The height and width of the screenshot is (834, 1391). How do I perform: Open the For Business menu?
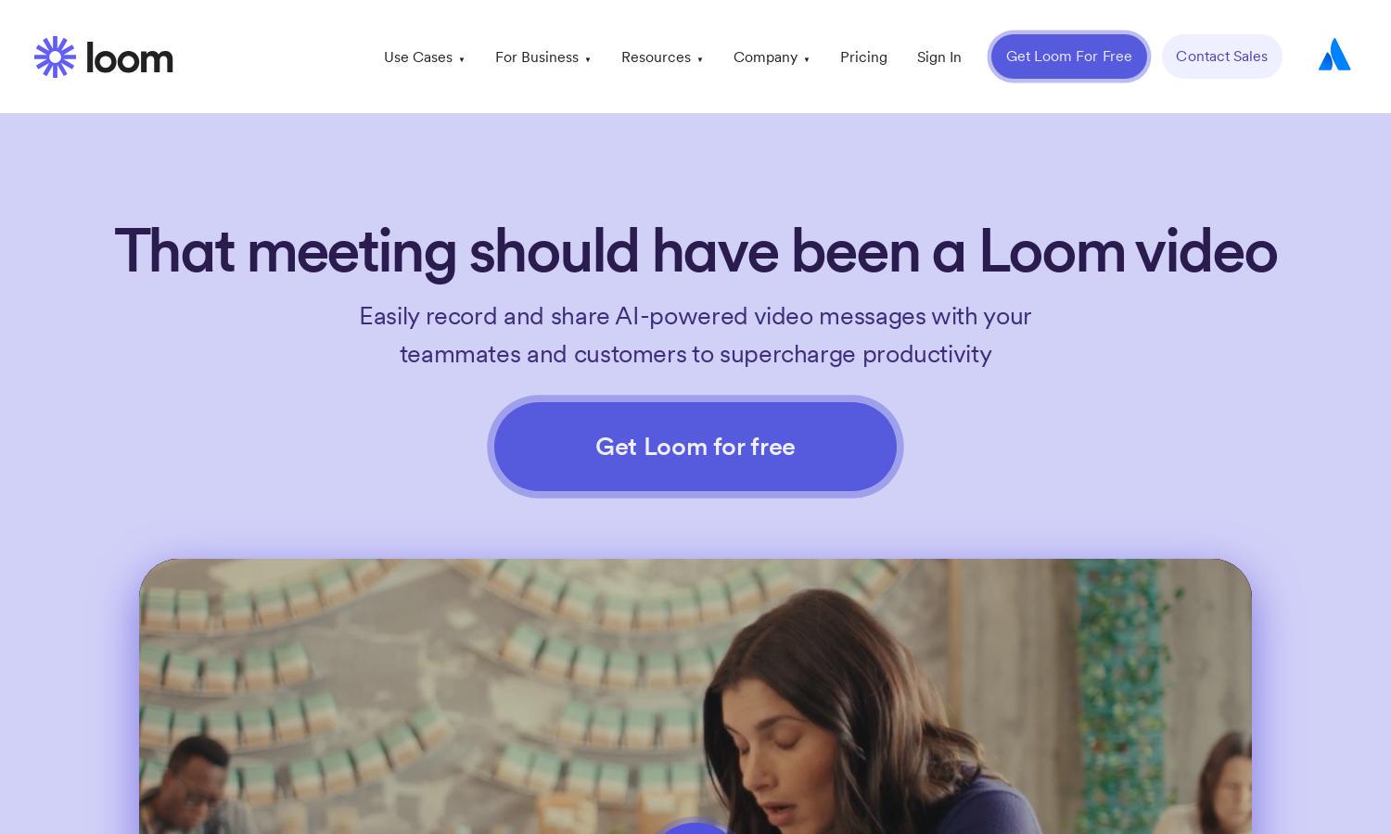point(537,57)
